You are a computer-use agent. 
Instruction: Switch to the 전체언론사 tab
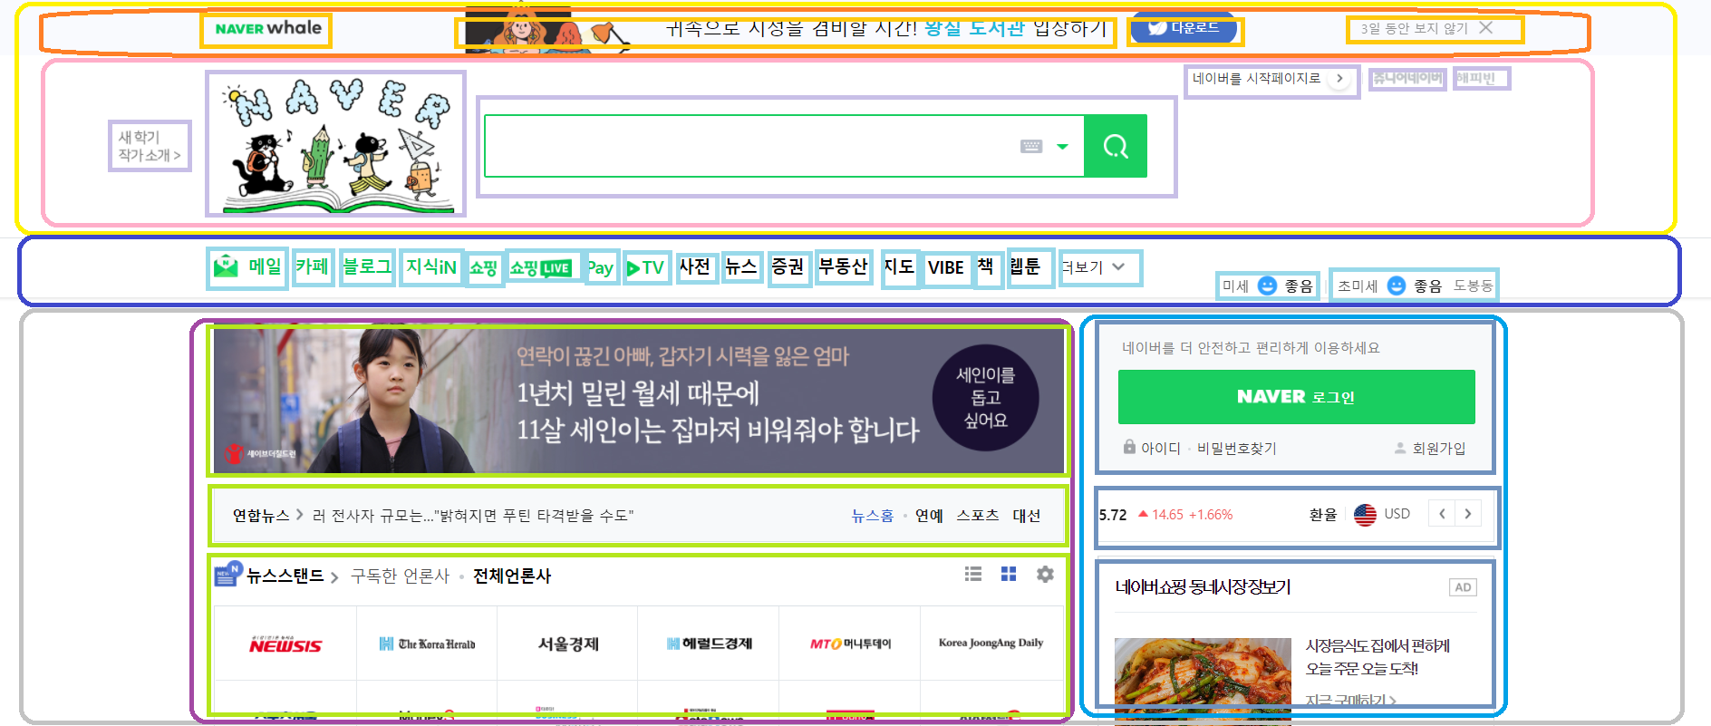pyautogui.click(x=512, y=576)
